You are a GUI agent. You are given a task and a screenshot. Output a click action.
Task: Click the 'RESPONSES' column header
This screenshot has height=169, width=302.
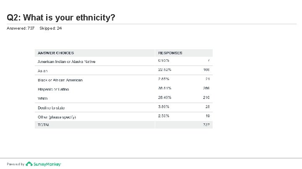pyautogui.click(x=170, y=53)
